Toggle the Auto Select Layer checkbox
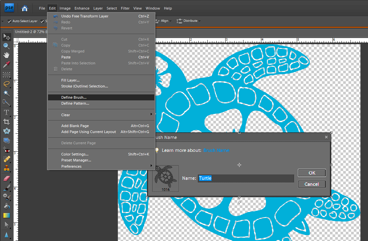This screenshot has width=368, height=241. (x=10, y=21)
